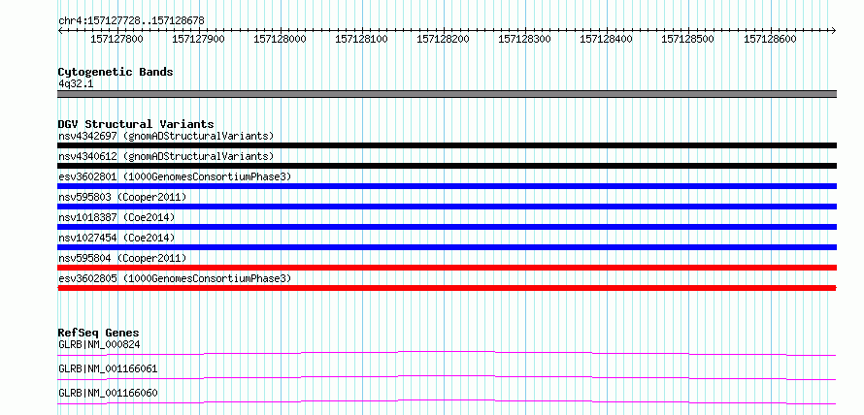This screenshot has width=864, height=415.
Task: Select the magenta intron line of GLRB|NM_001166060
Action: point(447,401)
